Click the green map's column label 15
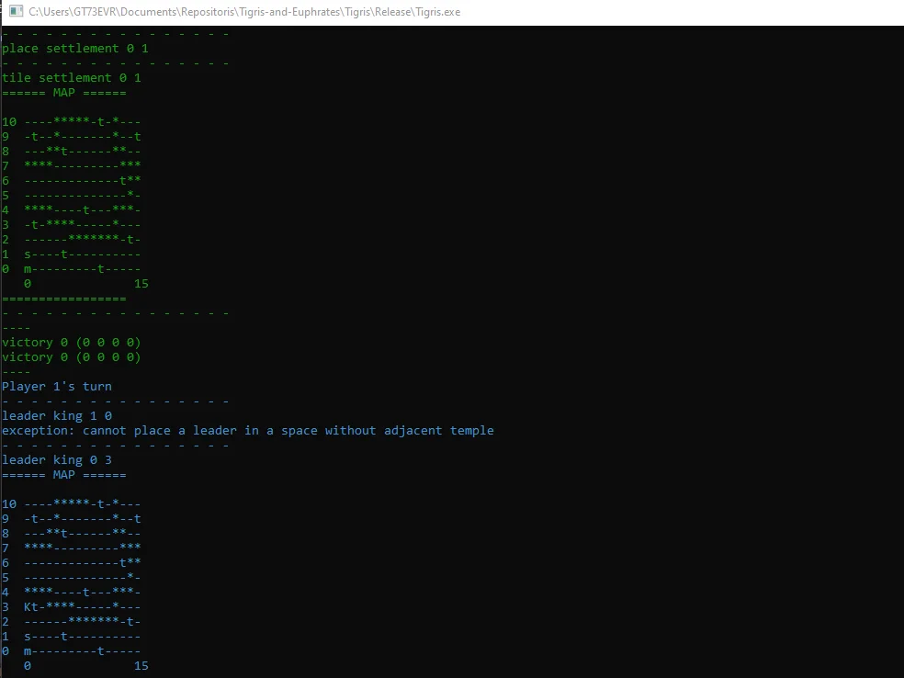904x678 pixels. (x=141, y=284)
